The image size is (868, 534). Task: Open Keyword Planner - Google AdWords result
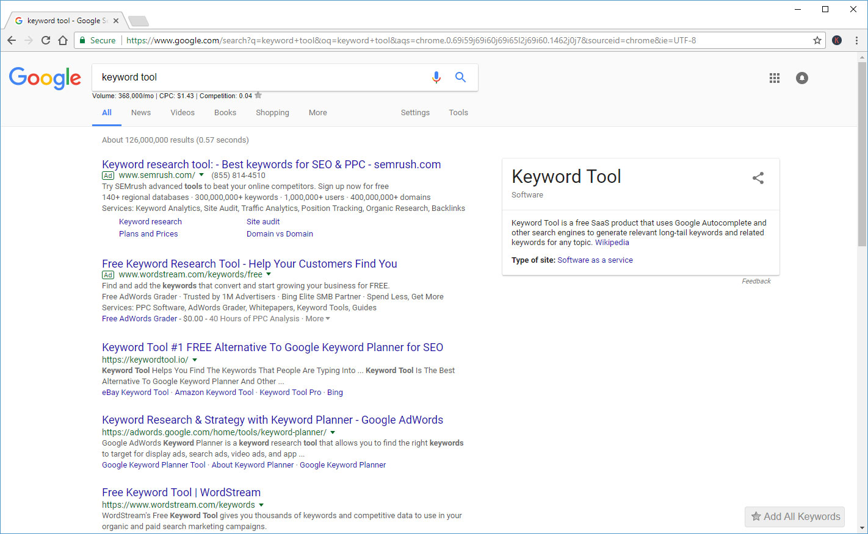pyautogui.click(x=273, y=420)
